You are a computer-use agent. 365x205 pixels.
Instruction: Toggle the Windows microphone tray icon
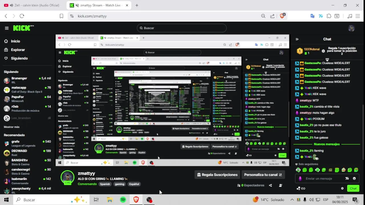(305, 200)
